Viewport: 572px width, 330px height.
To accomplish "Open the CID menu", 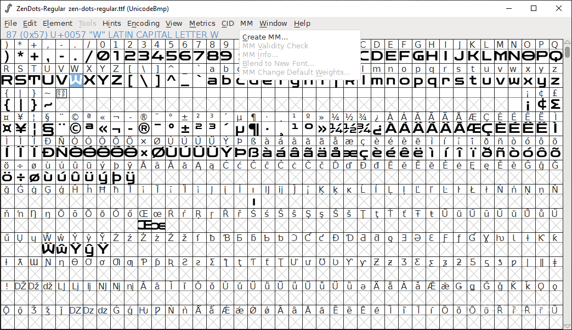I will pyautogui.click(x=228, y=24).
